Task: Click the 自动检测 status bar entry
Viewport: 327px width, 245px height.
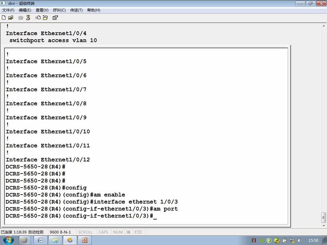Action: pyautogui.click(x=36, y=232)
